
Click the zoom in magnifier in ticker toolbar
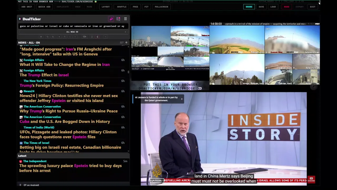(x=53, y=37)
